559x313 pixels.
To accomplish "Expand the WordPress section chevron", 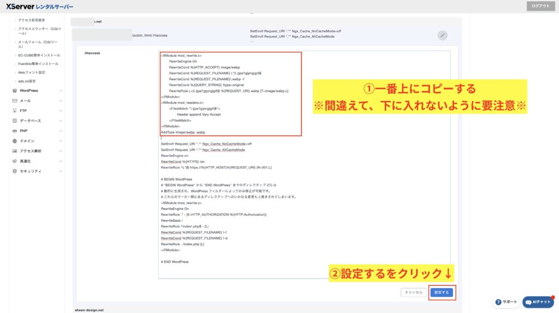I will click(x=61, y=91).
